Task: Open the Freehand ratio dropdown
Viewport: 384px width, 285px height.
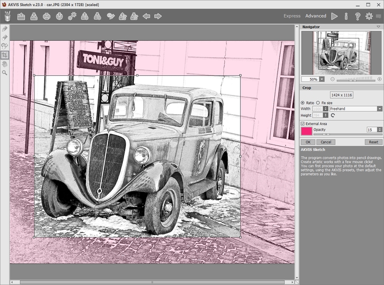Action: 380,109
